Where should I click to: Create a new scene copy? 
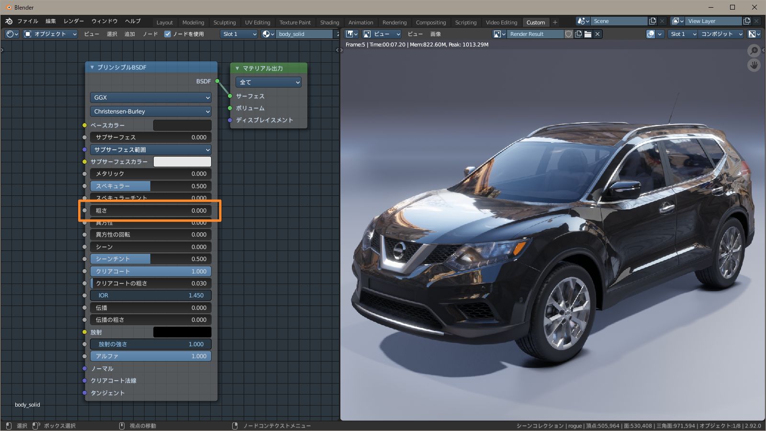click(x=653, y=21)
